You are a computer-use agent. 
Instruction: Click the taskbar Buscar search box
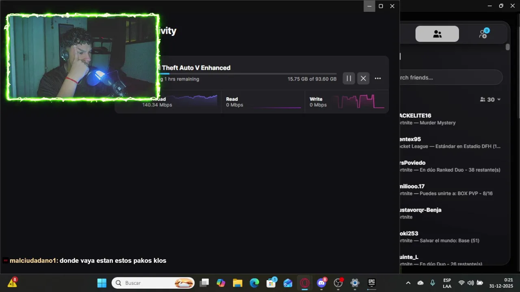[x=153, y=283]
